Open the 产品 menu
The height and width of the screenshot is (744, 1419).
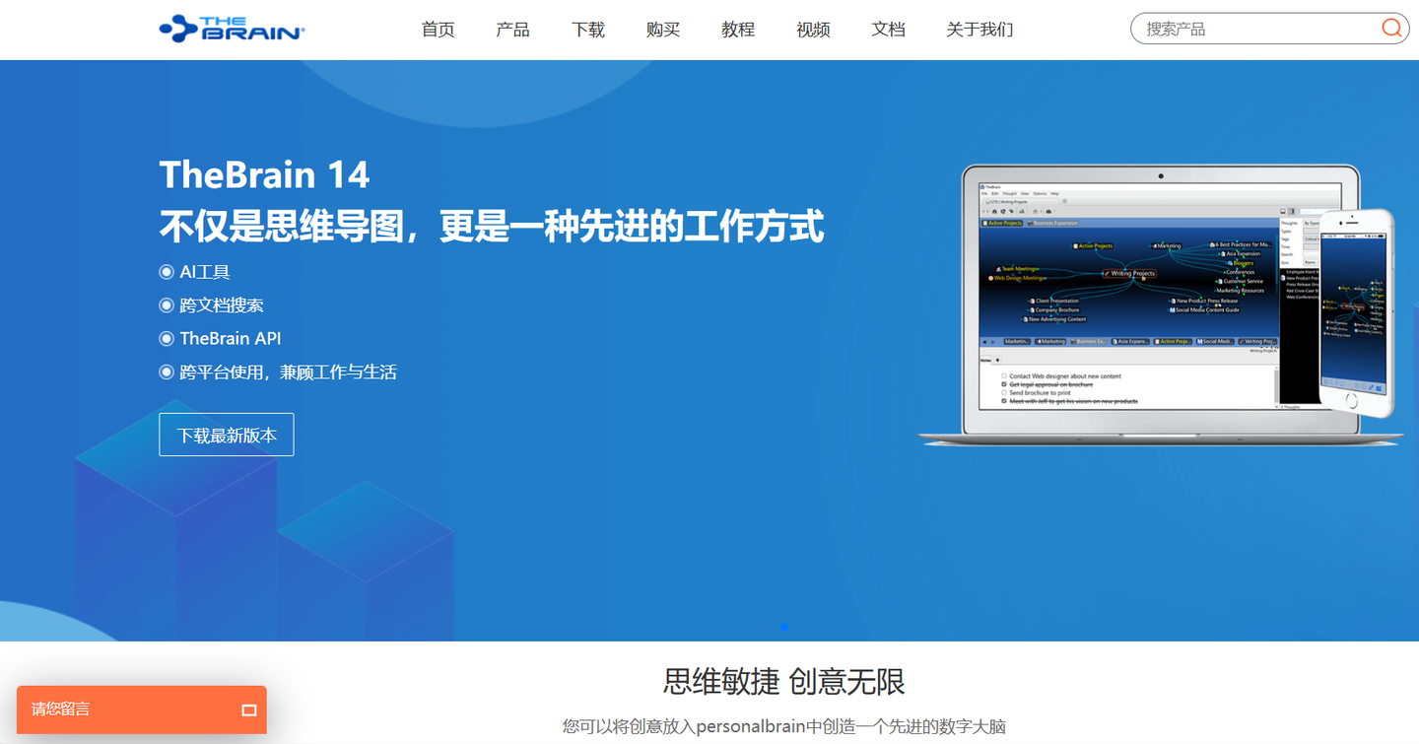point(513,30)
